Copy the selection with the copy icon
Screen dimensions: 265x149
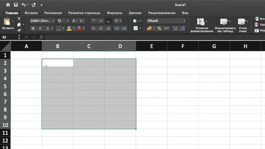19,25
